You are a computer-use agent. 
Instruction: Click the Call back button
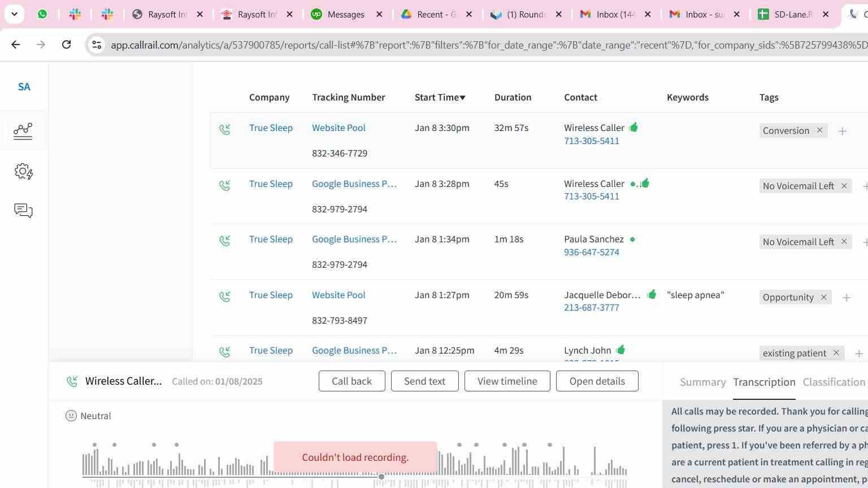click(x=351, y=381)
